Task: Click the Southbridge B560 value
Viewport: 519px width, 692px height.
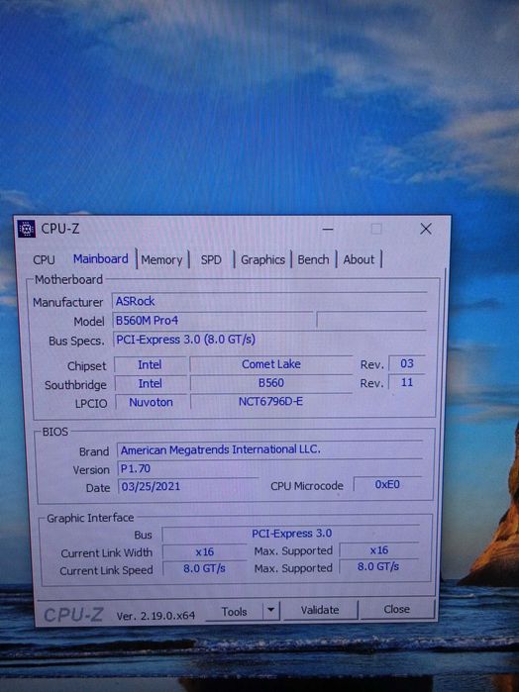Action: click(x=271, y=383)
